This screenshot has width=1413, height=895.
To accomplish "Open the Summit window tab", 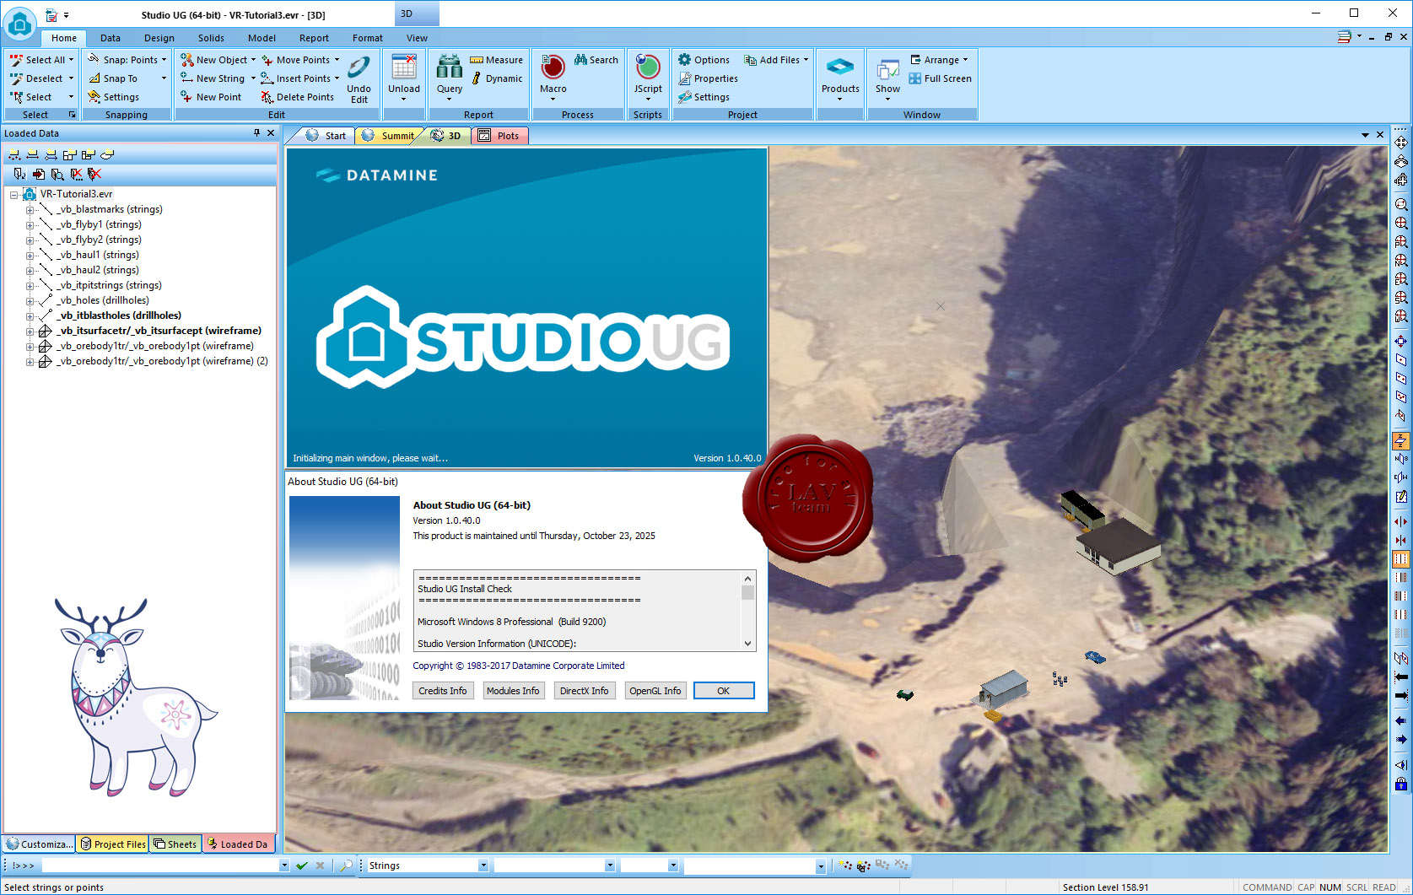I will pos(389,136).
